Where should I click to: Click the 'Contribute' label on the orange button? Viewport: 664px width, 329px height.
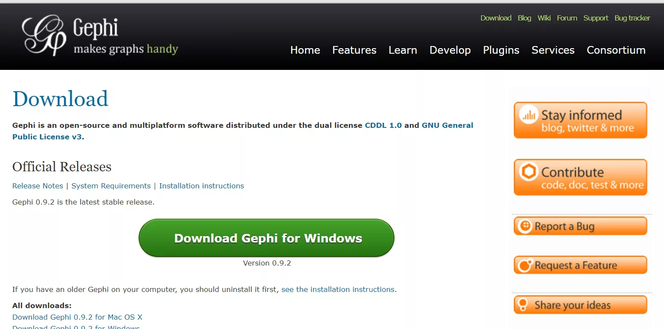click(572, 172)
